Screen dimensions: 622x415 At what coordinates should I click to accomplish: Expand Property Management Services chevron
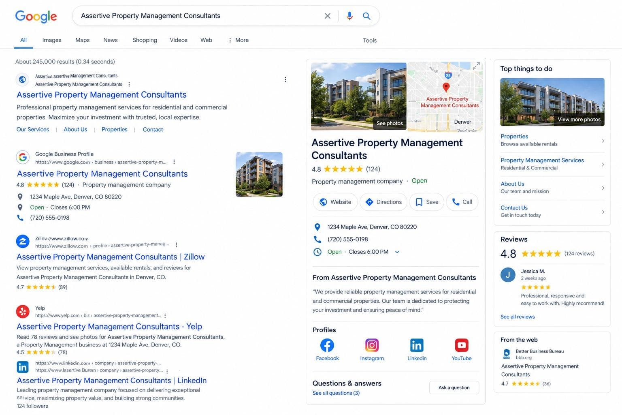pos(603,165)
